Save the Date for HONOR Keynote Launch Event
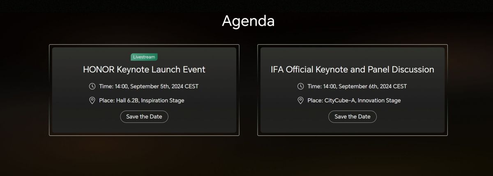Viewport: 493px width, 176px height. (x=144, y=117)
